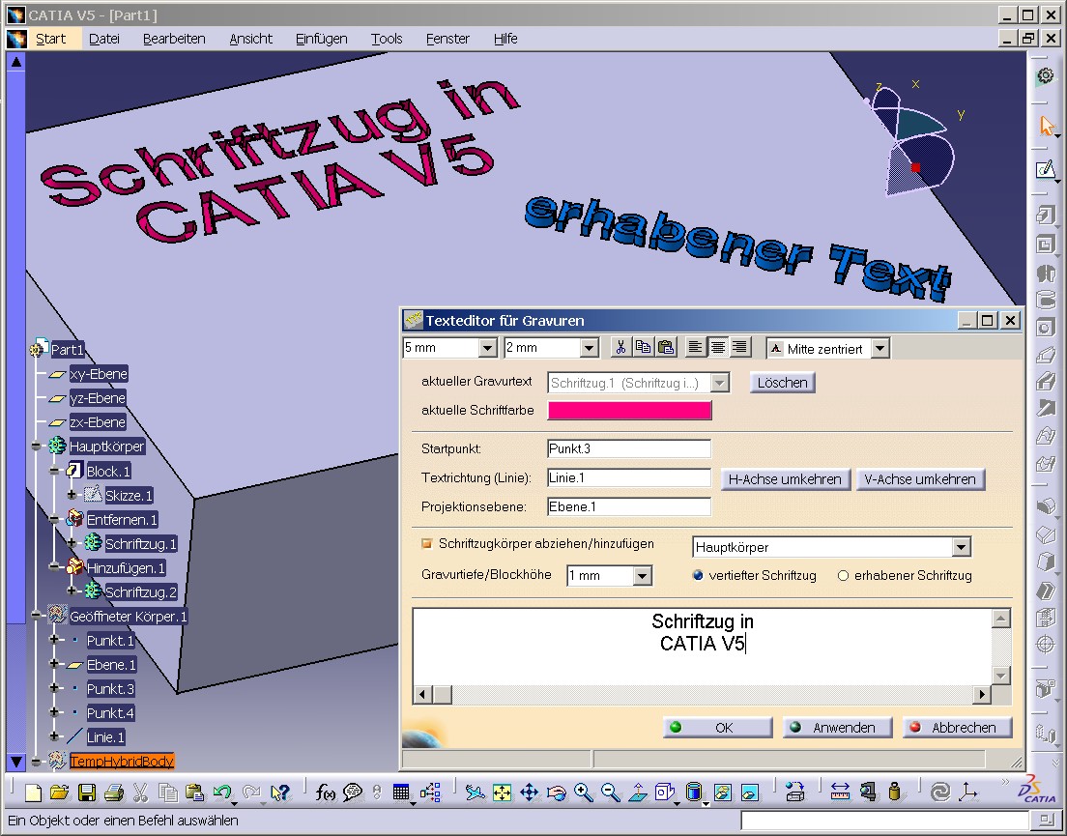
Task: Click the Copy icon in text editor toolbar
Action: click(x=643, y=348)
